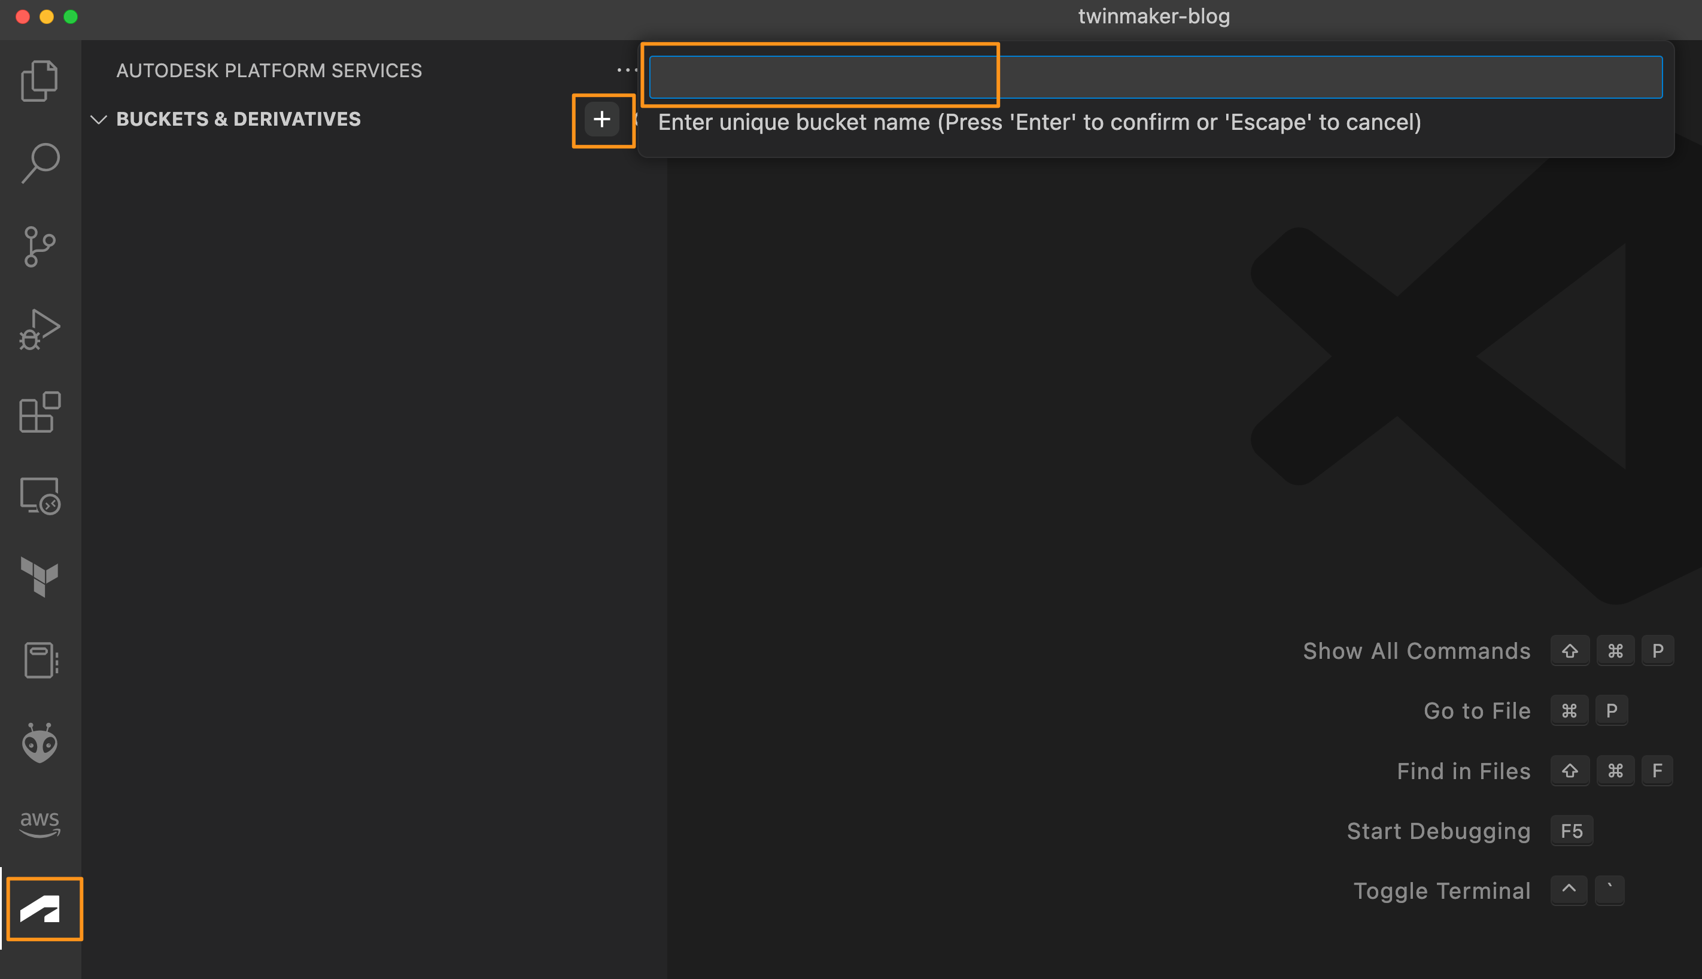This screenshot has height=979, width=1702.
Task: Click the Autodesk Platform Services sidebar title
Action: pyautogui.click(x=269, y=70)
